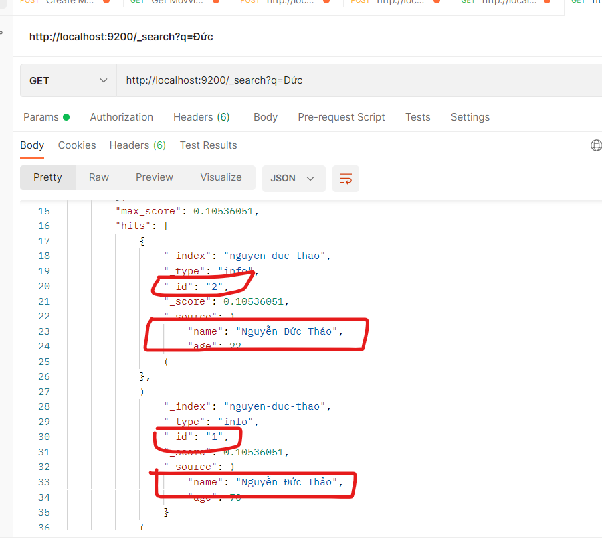Click line number 27 in gutter

click(44, 392)
